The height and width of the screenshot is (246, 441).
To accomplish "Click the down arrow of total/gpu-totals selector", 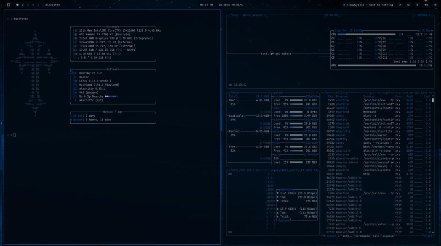I will (x=273, y=54).
